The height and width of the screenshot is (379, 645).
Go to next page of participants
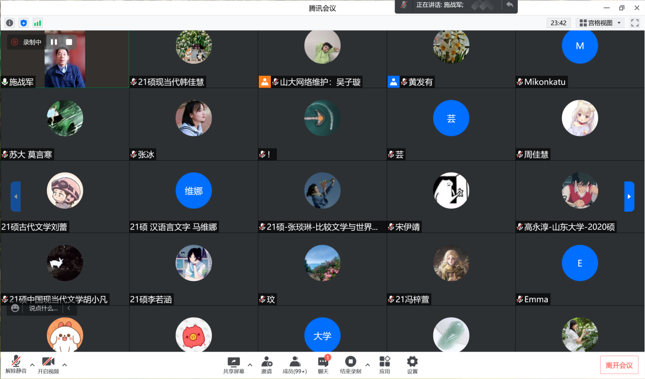tap(629, 196)
